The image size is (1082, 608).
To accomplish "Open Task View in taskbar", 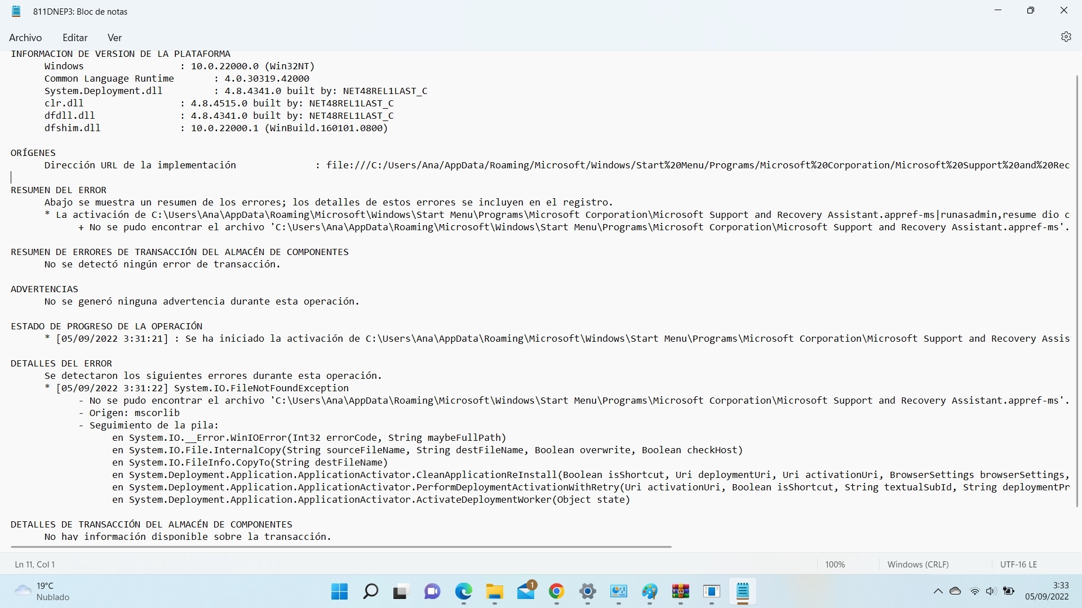I will (x=401, y=592).
